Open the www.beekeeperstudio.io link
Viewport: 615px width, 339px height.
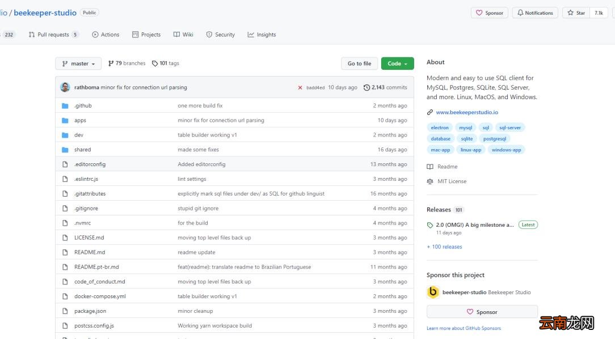[x=467, y=112]
